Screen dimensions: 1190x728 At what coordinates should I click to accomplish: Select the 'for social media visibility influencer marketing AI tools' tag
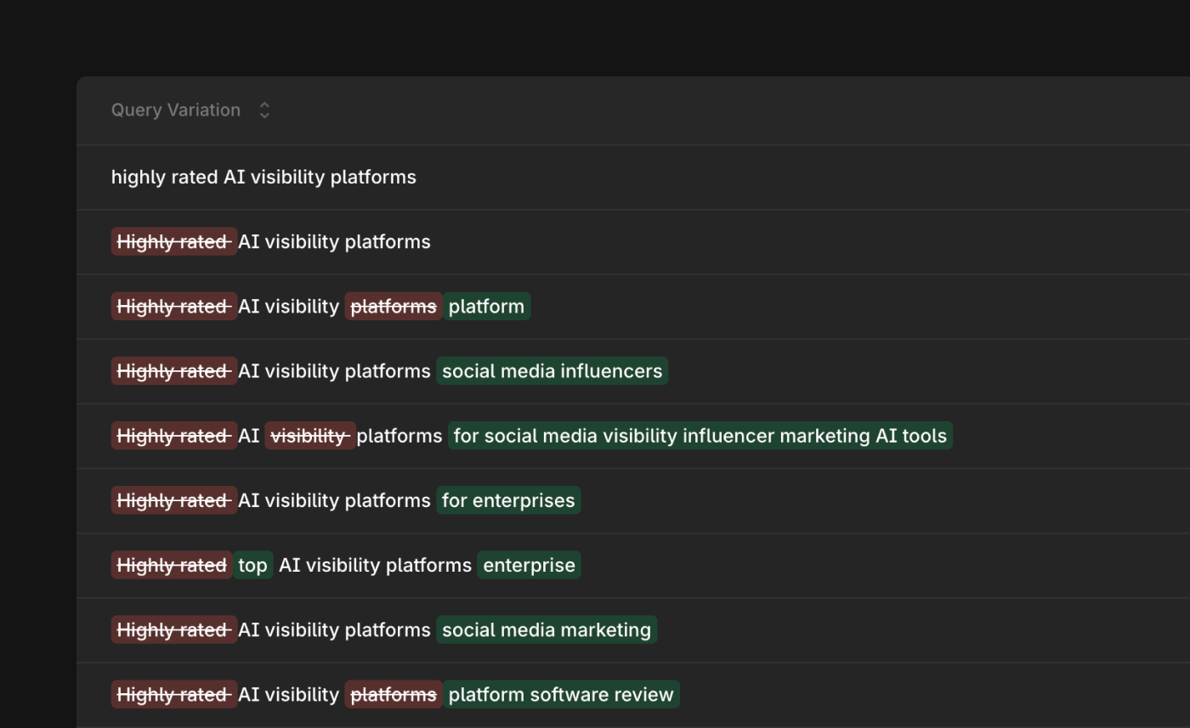700,435
